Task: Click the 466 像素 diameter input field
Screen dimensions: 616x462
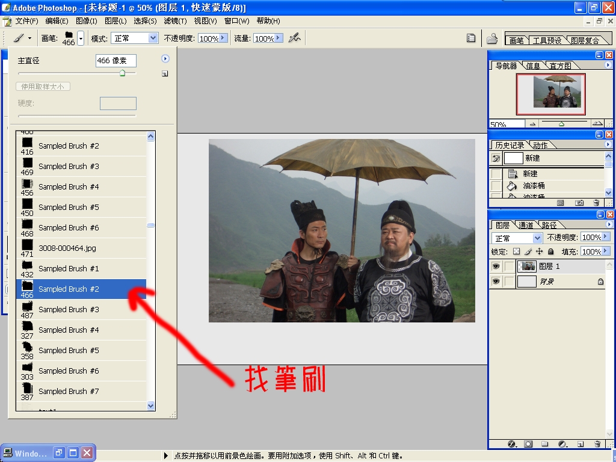Action: (x=116, y=61)
